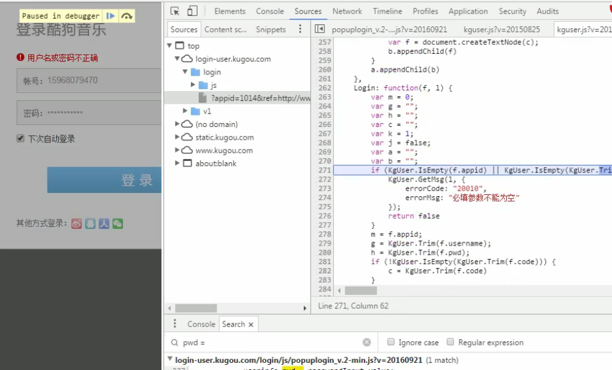Click the blue 登录 button
The width and height of the screenshot is (612, 370).
tap(104, 180)
